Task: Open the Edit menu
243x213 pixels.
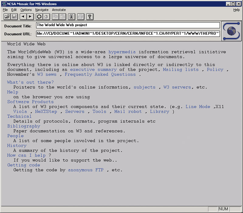Action: [x=14, y=10]
